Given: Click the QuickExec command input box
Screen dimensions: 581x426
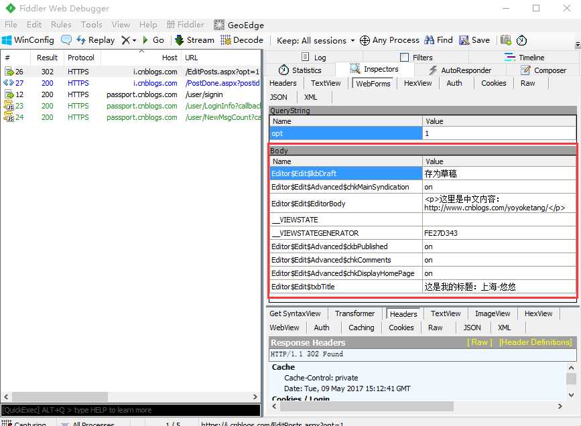Looking at the screenshot, I should pos(131,410).
